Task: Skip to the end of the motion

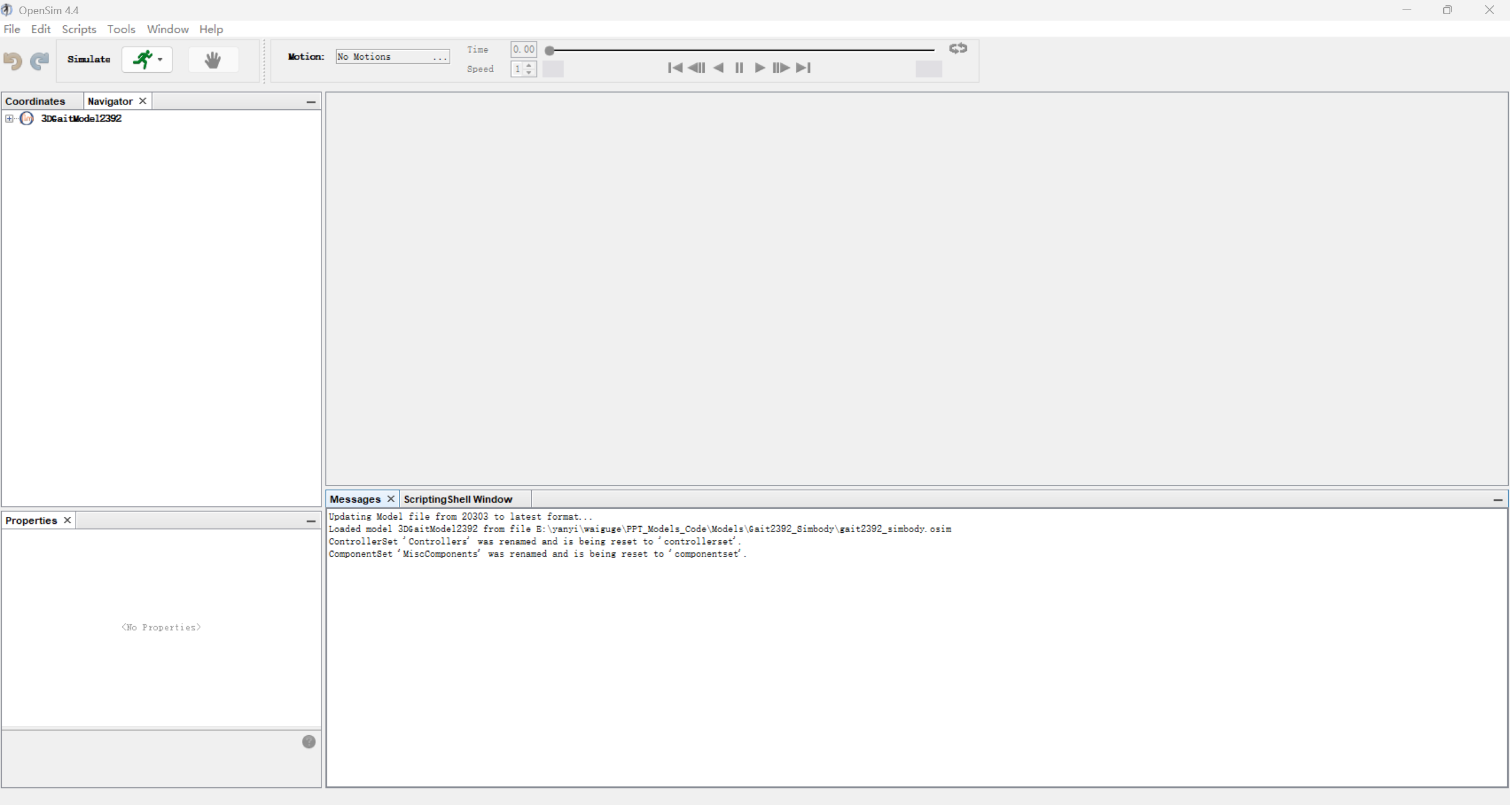Action: tap(803, 68)
